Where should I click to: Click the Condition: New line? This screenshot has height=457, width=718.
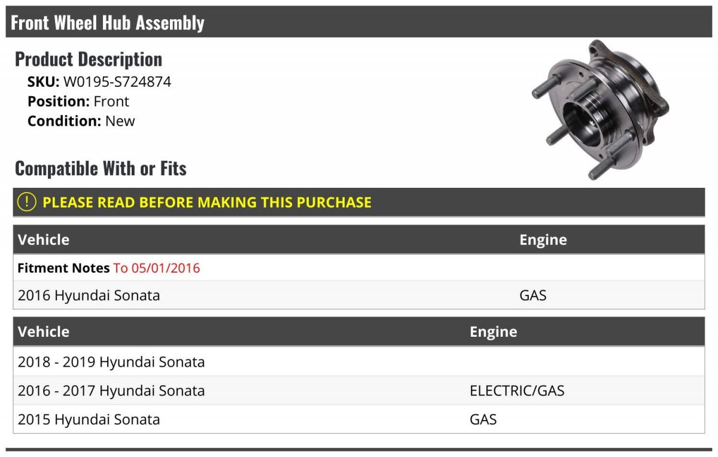(x=81, y=121)
